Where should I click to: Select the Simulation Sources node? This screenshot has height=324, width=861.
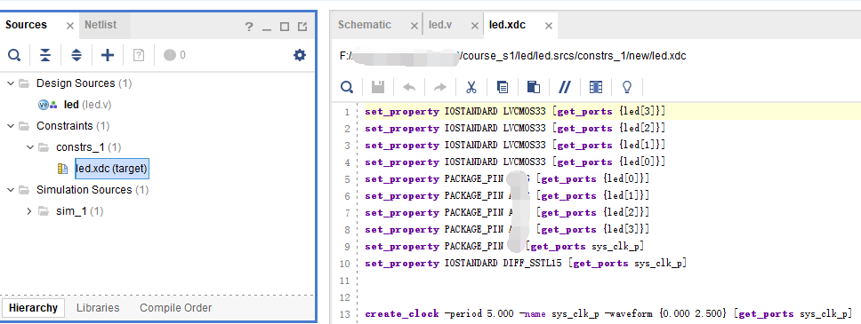(x=93, y=190)
